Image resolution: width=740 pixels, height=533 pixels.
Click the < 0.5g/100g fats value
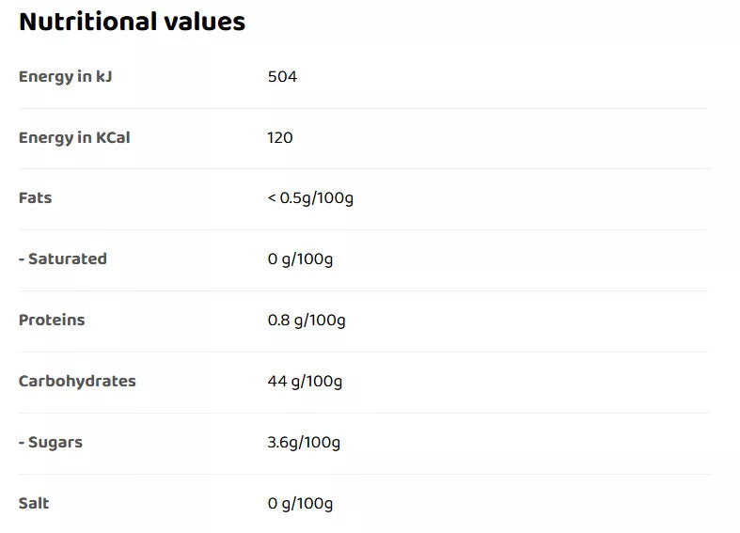tap(310, 198)
